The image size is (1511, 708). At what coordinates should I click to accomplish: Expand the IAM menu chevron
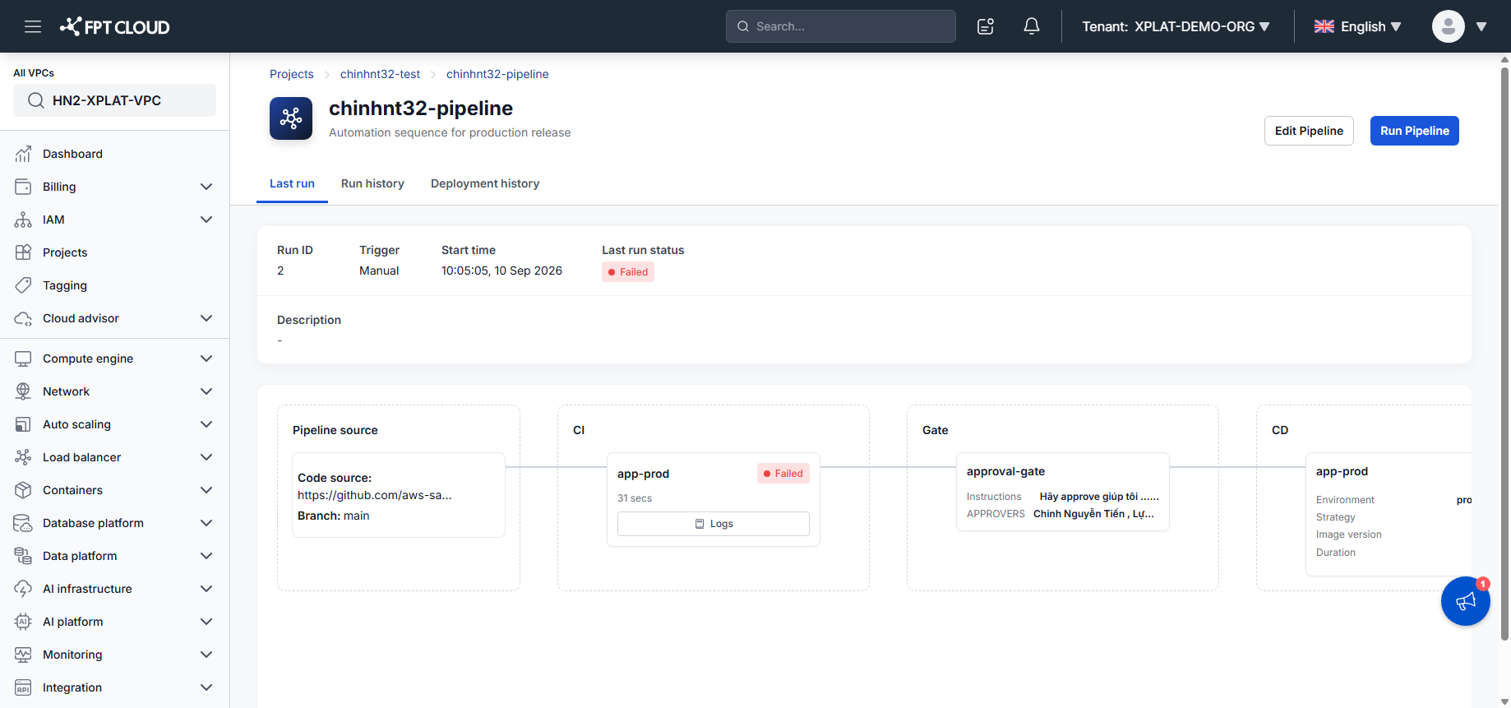coord(206,220)
